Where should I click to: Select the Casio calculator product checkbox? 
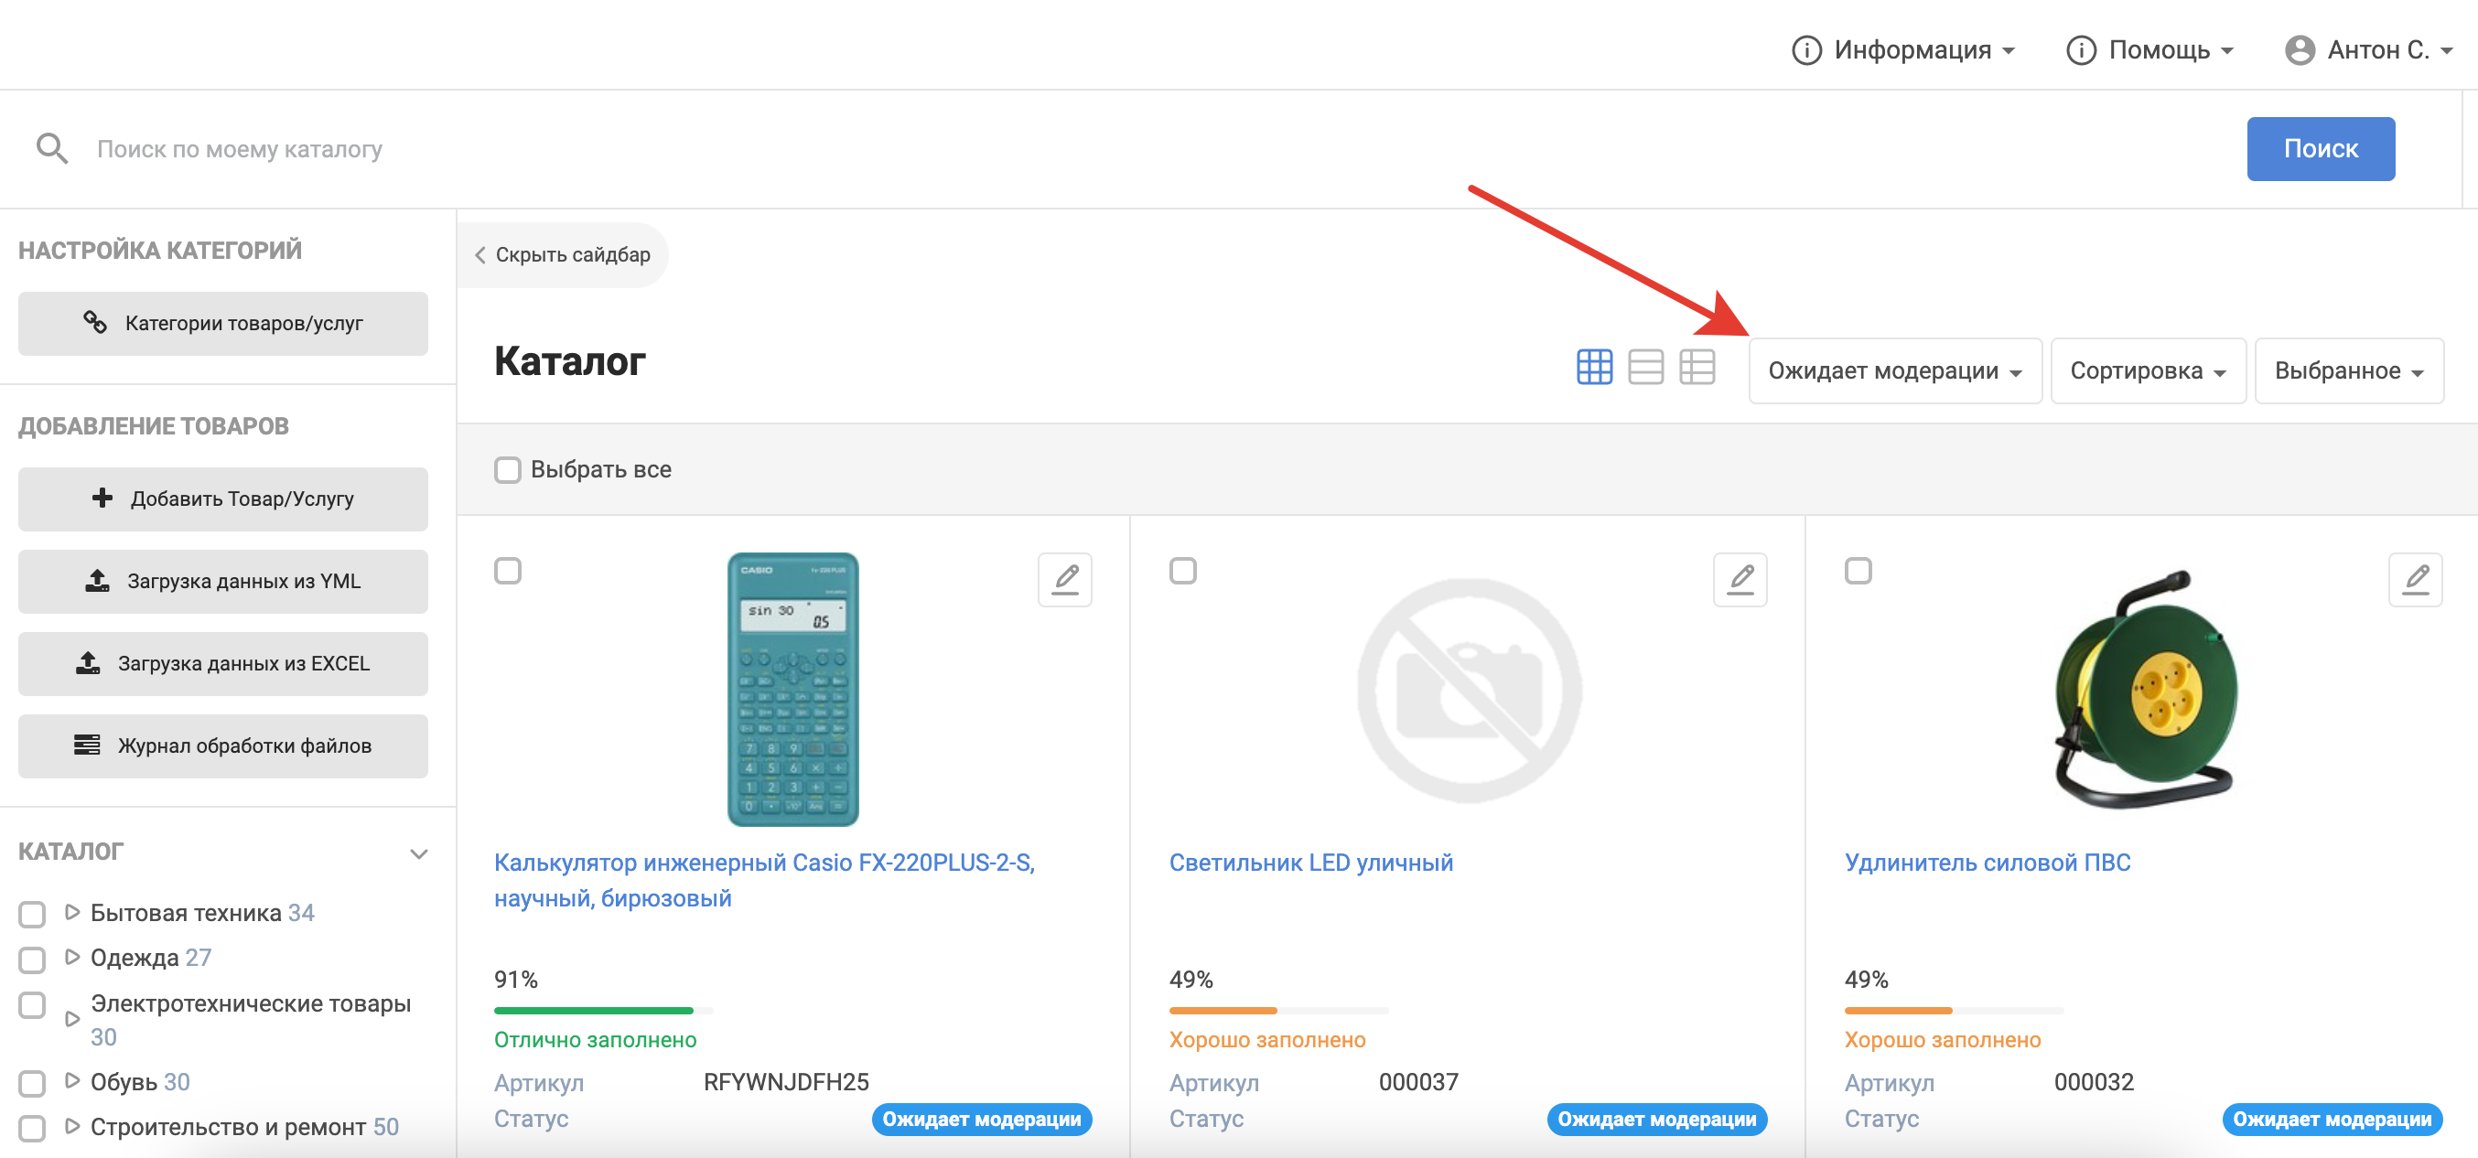(x=508, y=571)
